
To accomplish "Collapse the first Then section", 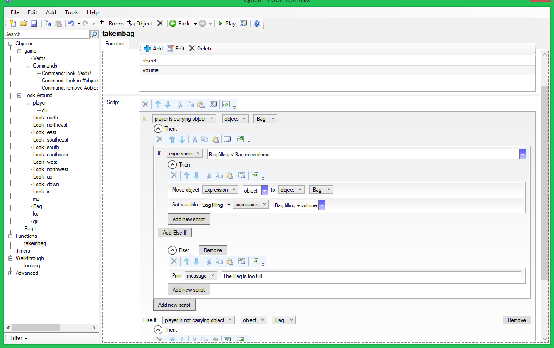I will pyautogui.click(x=158, y=129).
